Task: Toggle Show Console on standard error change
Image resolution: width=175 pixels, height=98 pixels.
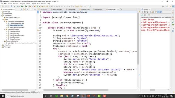Action: pyautogui.click(x=161, y=12)
